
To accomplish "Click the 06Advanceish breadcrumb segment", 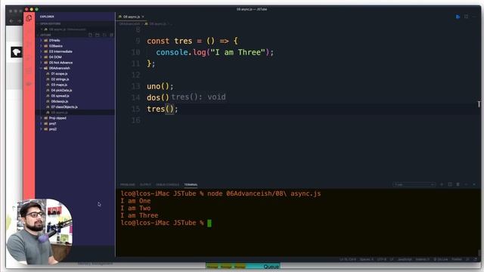I will 129,23.
